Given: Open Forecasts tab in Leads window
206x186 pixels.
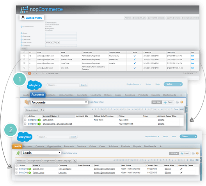Looking at the screenshot, I should 69,146.
